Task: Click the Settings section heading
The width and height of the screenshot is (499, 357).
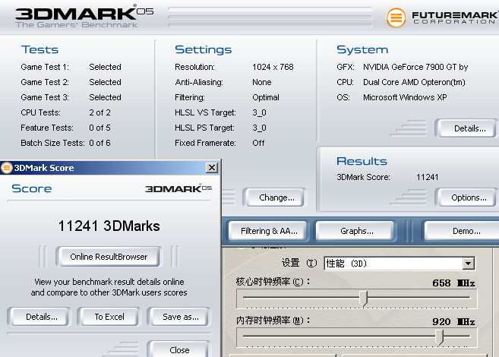Action: pos(203,49)
